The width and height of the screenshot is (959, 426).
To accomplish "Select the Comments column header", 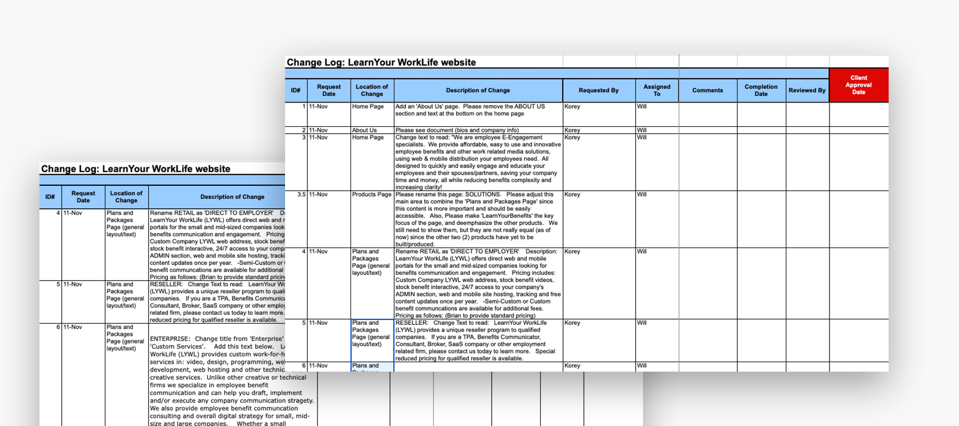I will point(708,91).
